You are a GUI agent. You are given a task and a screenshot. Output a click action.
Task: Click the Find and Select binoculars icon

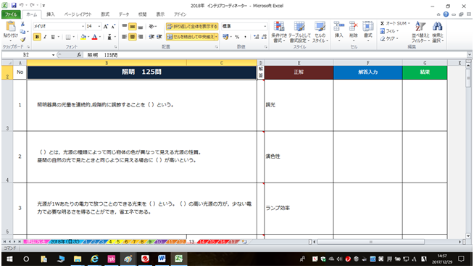point(437,27)
